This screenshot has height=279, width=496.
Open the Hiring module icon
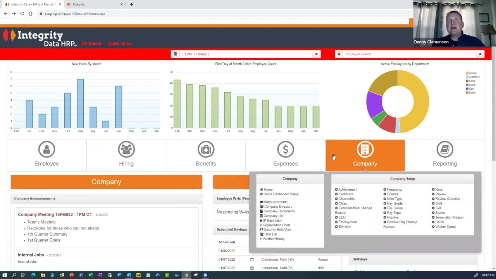click(x=126, y=149)
